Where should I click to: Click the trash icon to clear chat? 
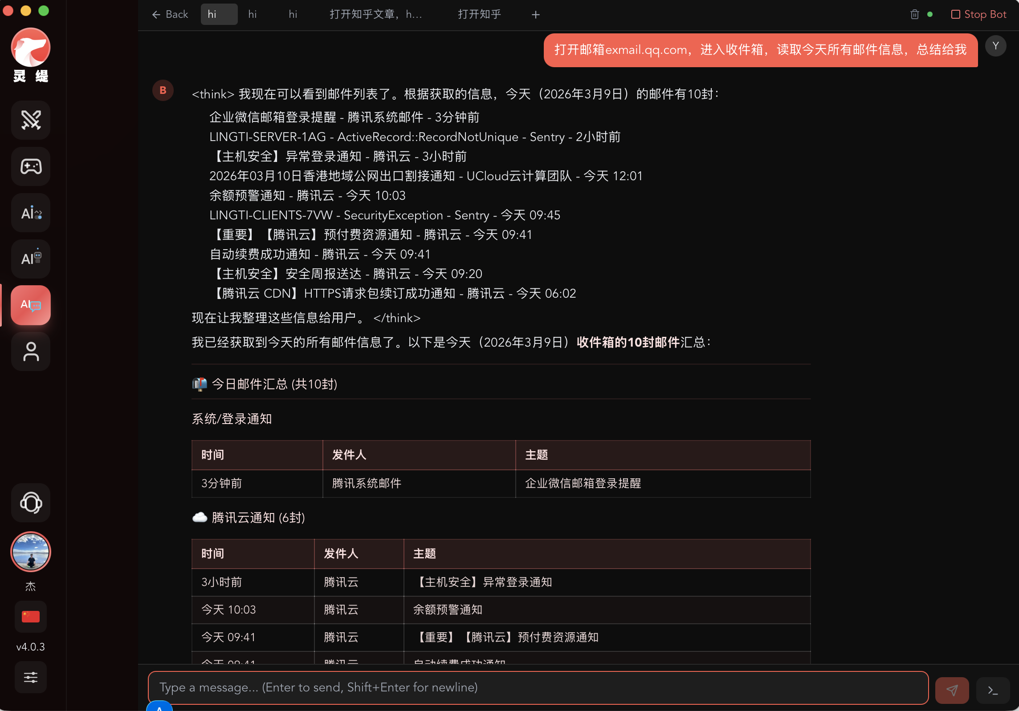[x=914, y=14]
